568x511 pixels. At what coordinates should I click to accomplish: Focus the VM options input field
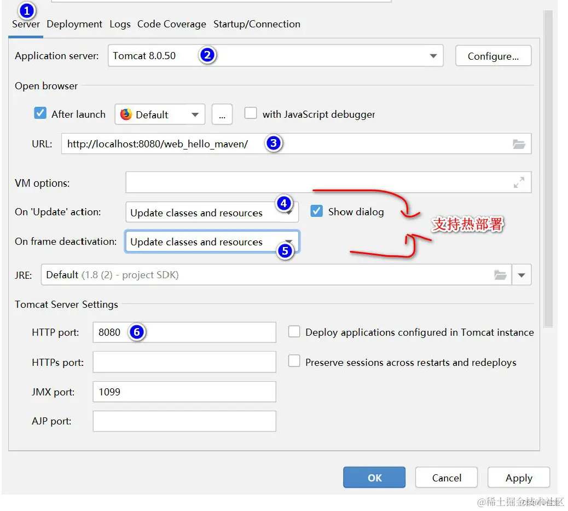pos(328,182)
